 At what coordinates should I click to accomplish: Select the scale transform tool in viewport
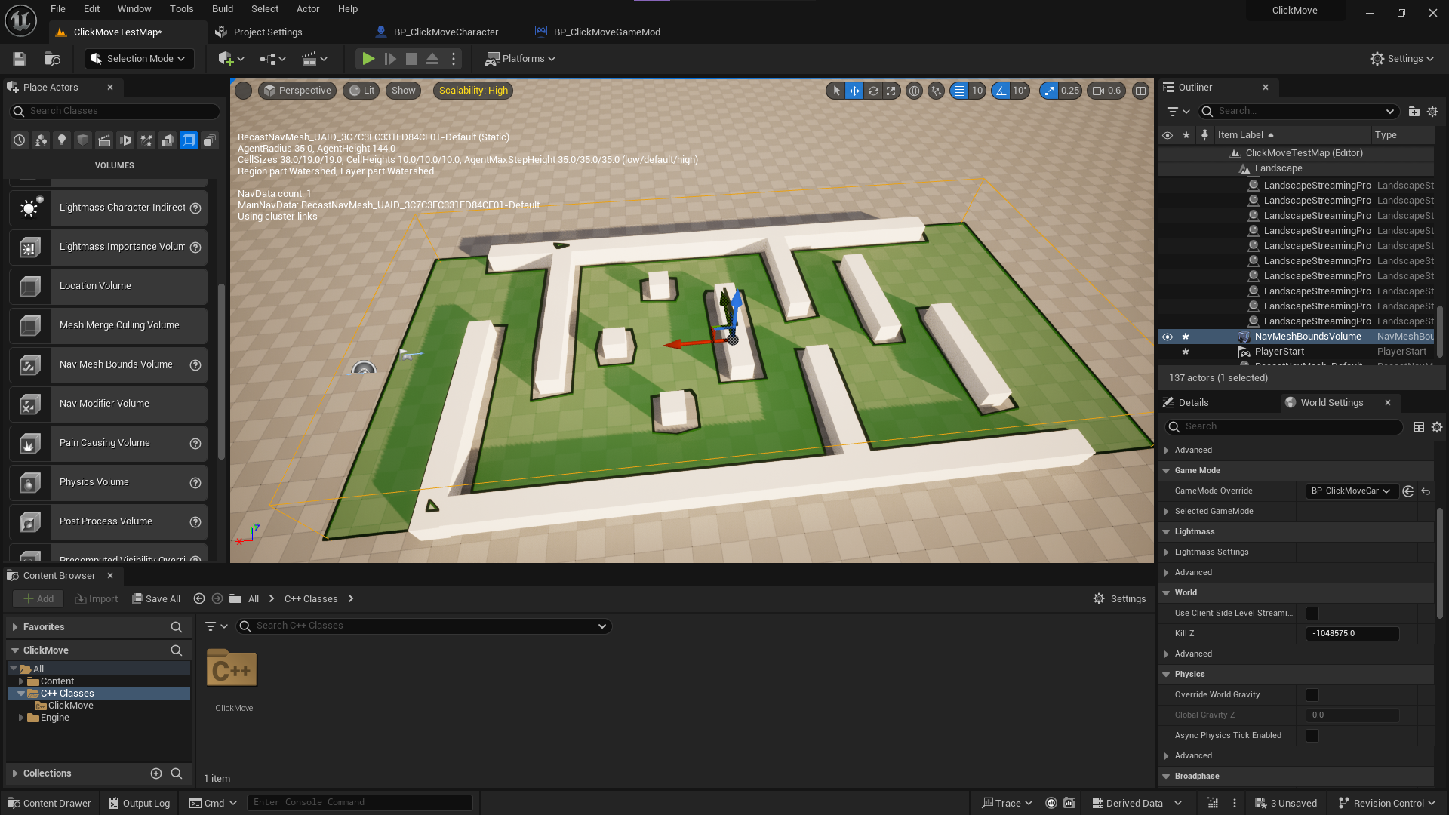tap(891, 91)
